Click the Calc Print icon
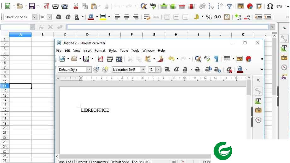 (55, 6)
